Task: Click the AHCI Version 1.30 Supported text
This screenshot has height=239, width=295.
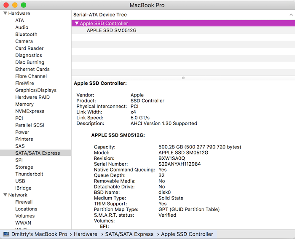Action: tap(164, 123)
